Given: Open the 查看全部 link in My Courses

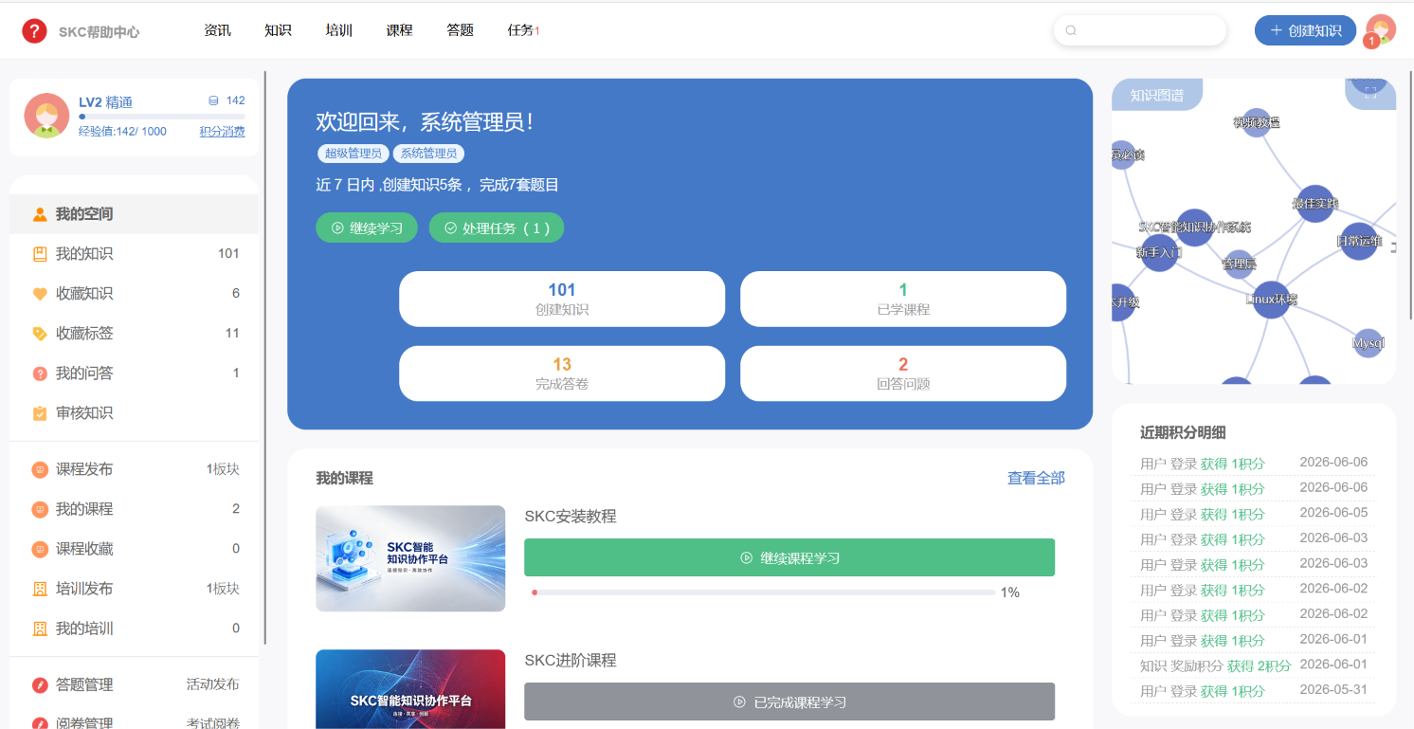Looking at the screenshot, I should (1036, 478).
